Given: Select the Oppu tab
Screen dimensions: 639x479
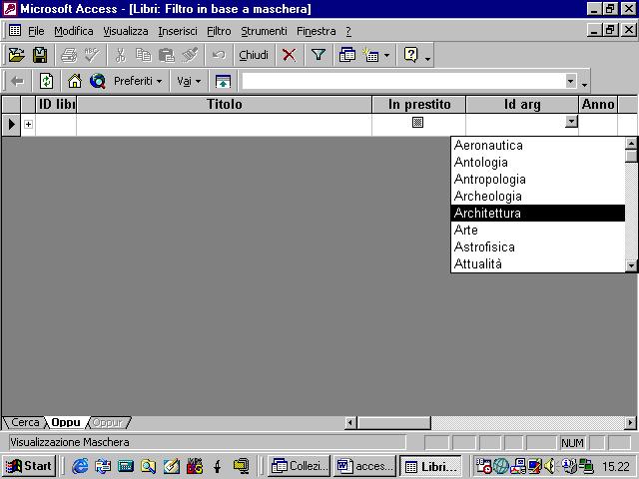Looking at the screenshot, I should (66, 422).
